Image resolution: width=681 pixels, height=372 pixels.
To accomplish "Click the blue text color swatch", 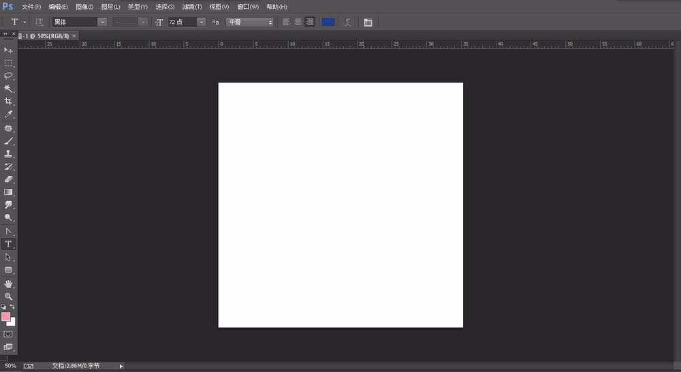I will (328, 22).
